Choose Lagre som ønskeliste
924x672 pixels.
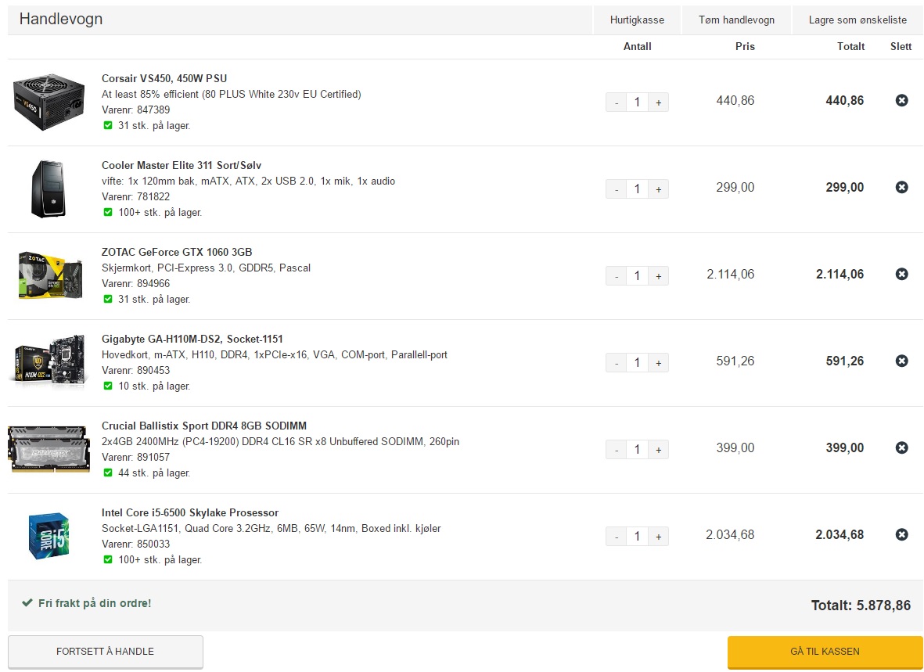coord(857,20)
